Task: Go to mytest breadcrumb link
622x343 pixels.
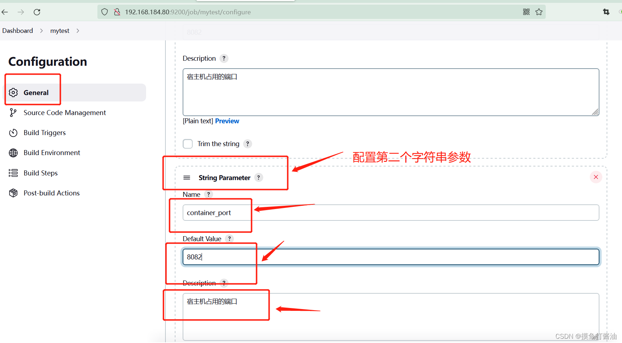Action: 60,31
